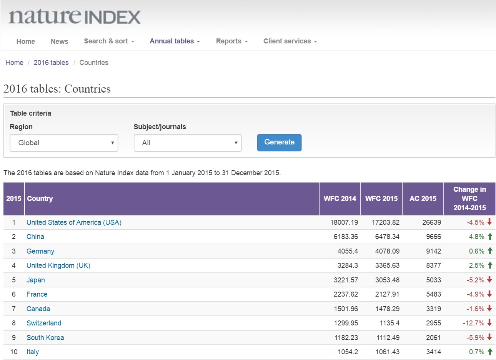Click the 2016 tables breadcrumb link

click(51, 63)
